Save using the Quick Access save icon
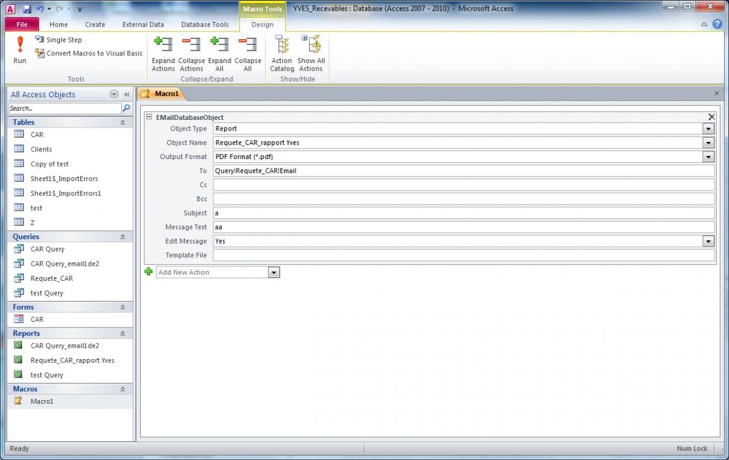The width and height of the screenshot is (729, 460). click(27, 9)
